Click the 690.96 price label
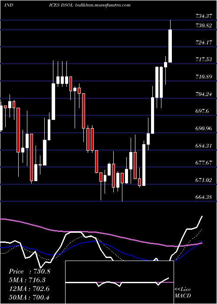217x304 pixels. tap(204, 129)
